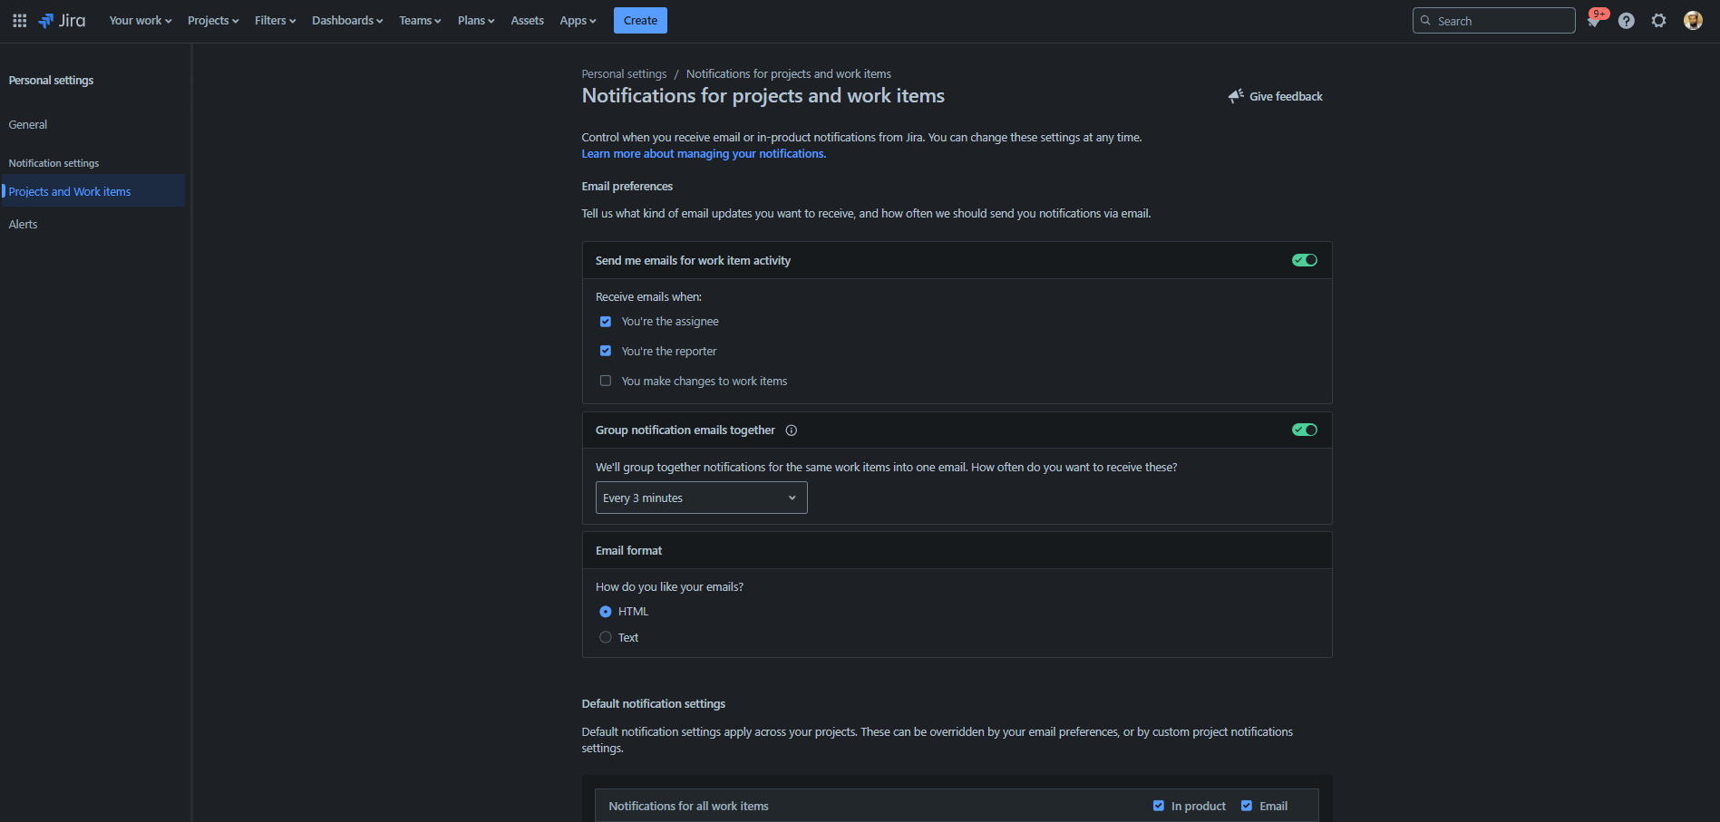Screen dimensions: 1720x822
Task: Open the notifications bell icon
Action: click(1594, 21)
